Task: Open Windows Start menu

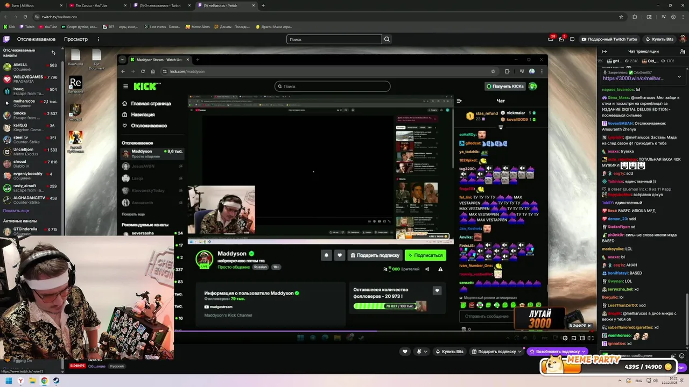Action: 9,381
